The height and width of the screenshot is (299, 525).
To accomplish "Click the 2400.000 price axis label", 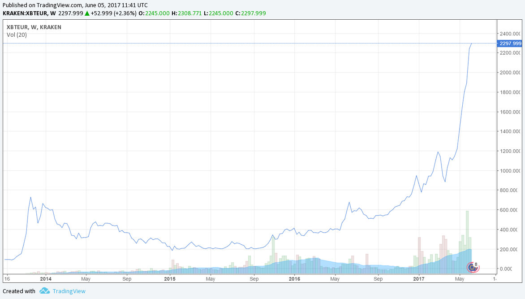I will click(510, 34).
